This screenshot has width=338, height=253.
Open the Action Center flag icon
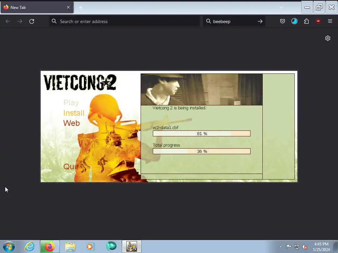click(x=288, y=246)
